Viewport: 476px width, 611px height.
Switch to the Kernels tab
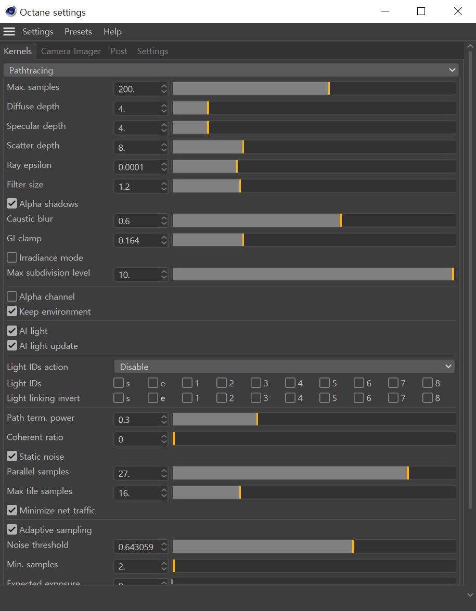click(x=18, y=51)
